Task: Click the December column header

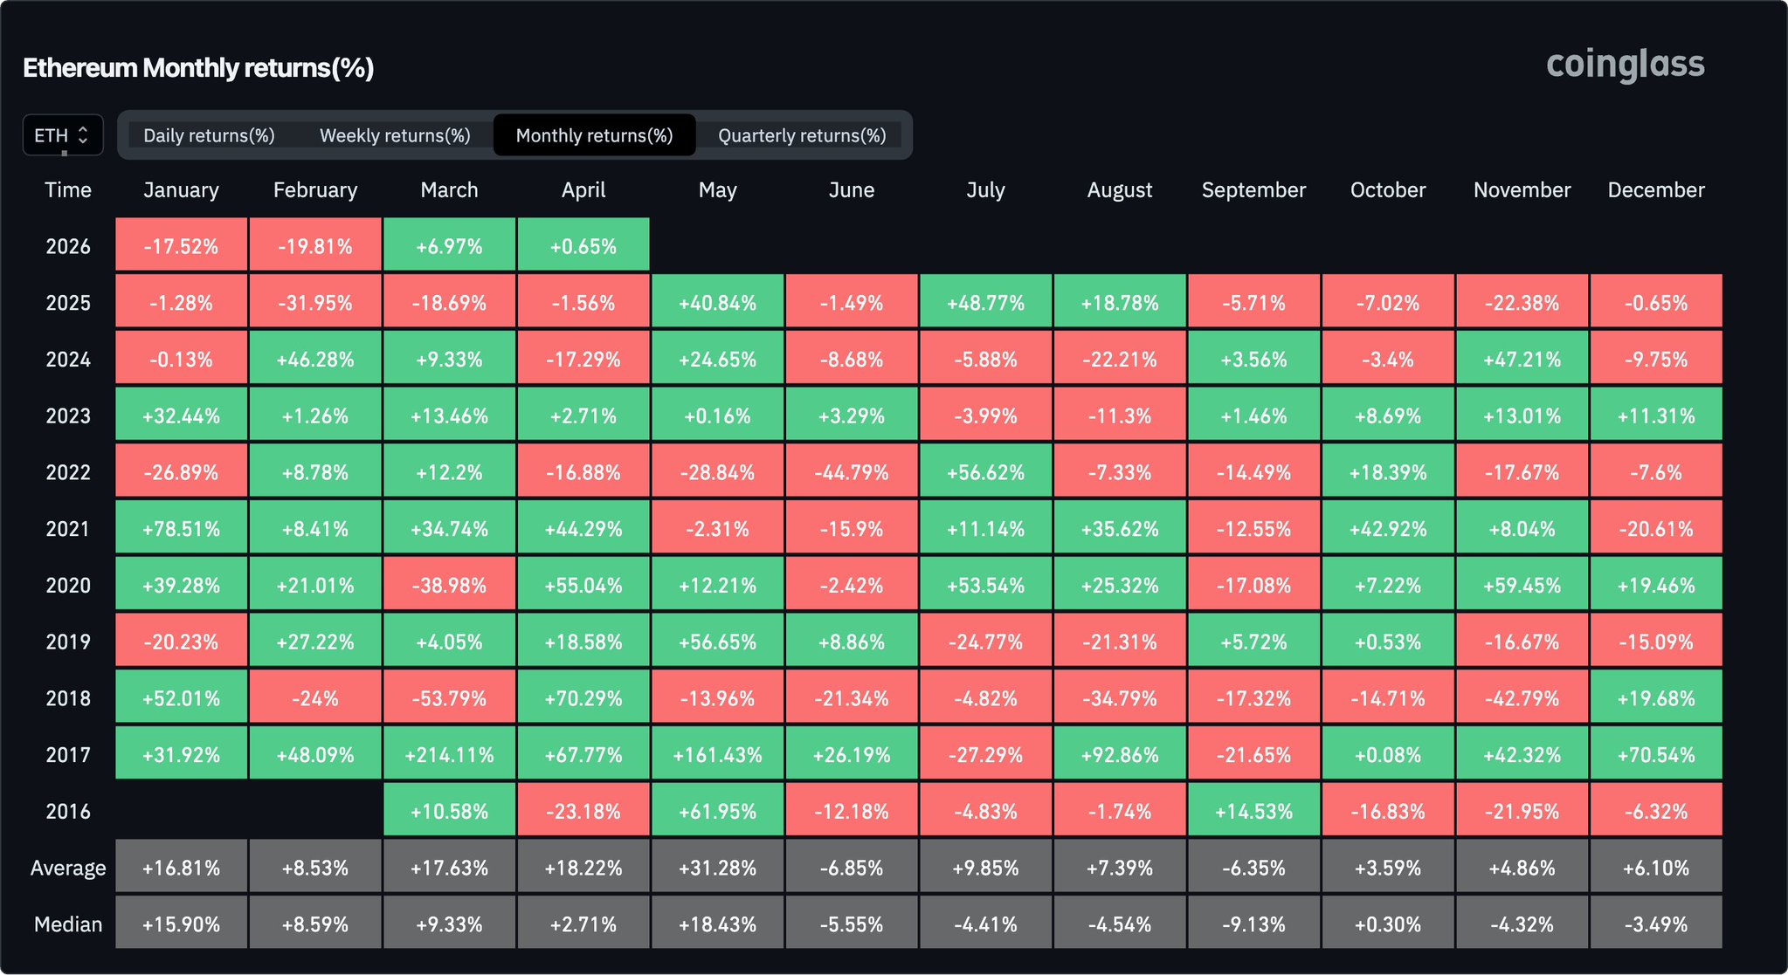Action: pyautogui.click(x=1655, y=190)
